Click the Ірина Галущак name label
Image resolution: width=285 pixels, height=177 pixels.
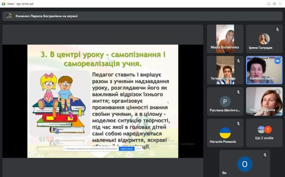(x=260, y=48)
